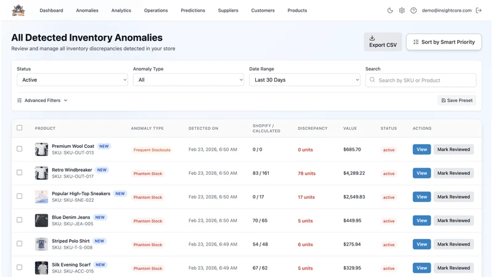Viewport: 493px width, 277px height.
Task: Open the Status dropdown showing Active
Action: coord(72,80)
